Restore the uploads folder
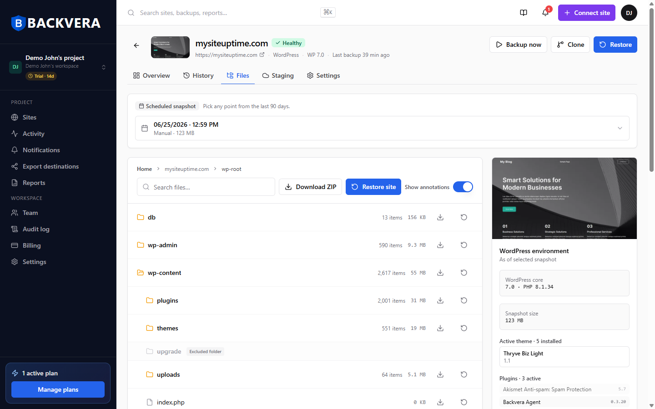 pos(464,374)
